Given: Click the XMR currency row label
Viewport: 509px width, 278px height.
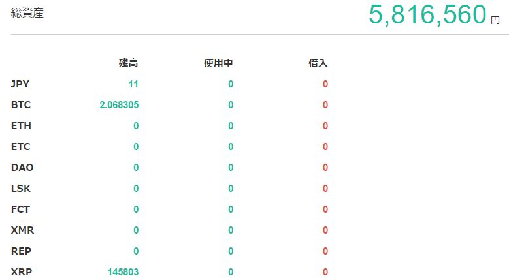Looking at the screenshot, I should point(22,230).
